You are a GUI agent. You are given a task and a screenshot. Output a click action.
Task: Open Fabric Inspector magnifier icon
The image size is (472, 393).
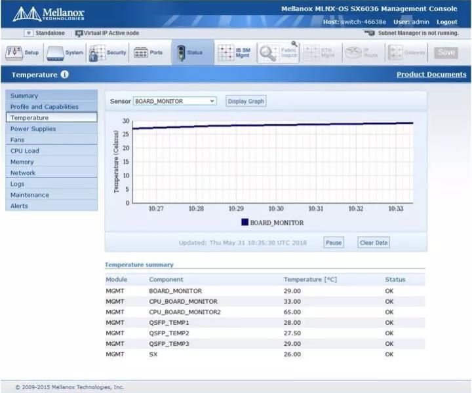268,53
